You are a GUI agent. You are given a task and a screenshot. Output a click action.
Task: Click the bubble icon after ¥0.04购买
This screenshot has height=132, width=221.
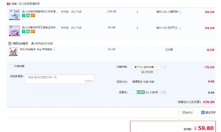coord(161,92)
